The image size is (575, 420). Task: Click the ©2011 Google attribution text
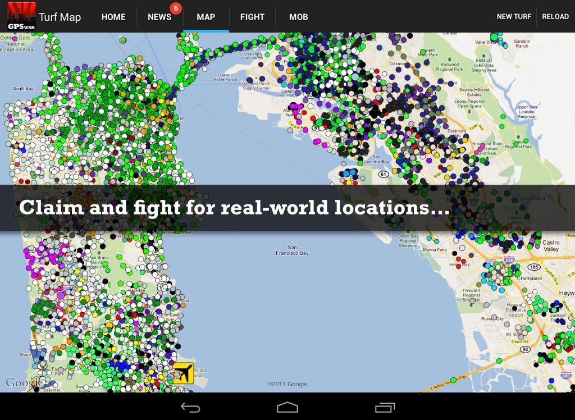coord(288,384)
